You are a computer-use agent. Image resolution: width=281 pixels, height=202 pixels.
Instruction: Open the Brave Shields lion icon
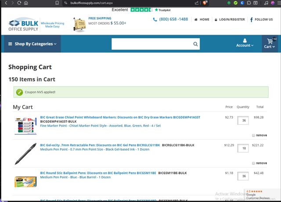tap(205, 3)
